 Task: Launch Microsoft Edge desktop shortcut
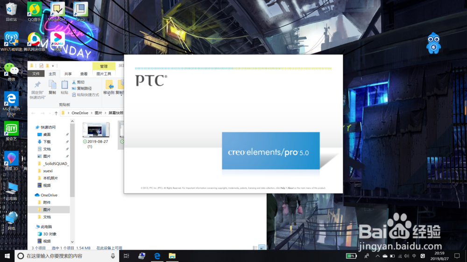[11, 104]
